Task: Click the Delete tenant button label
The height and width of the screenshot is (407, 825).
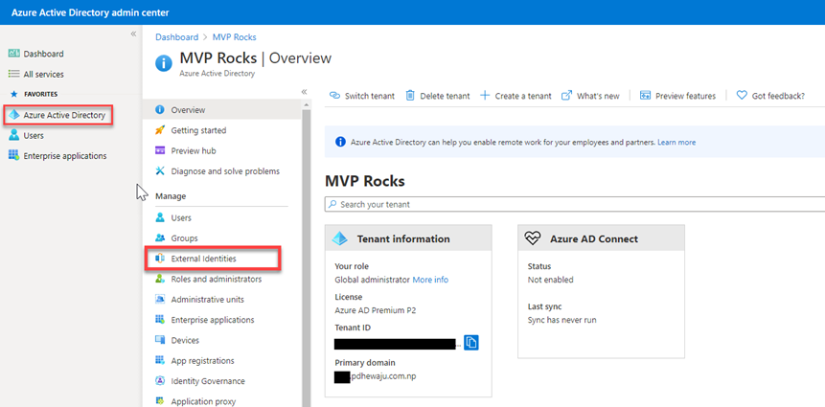Action: click(445, 96)
